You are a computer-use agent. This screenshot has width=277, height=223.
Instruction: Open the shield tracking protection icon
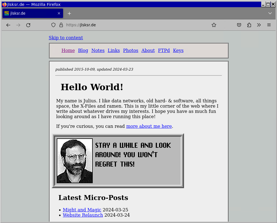(x=53, y=25)
